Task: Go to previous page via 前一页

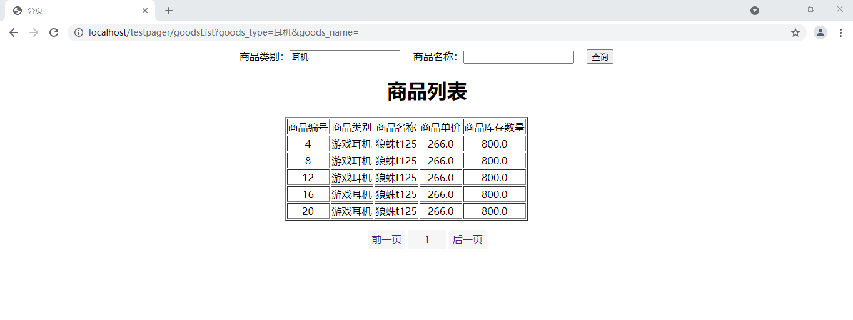Action: click(x=386, y=239)
